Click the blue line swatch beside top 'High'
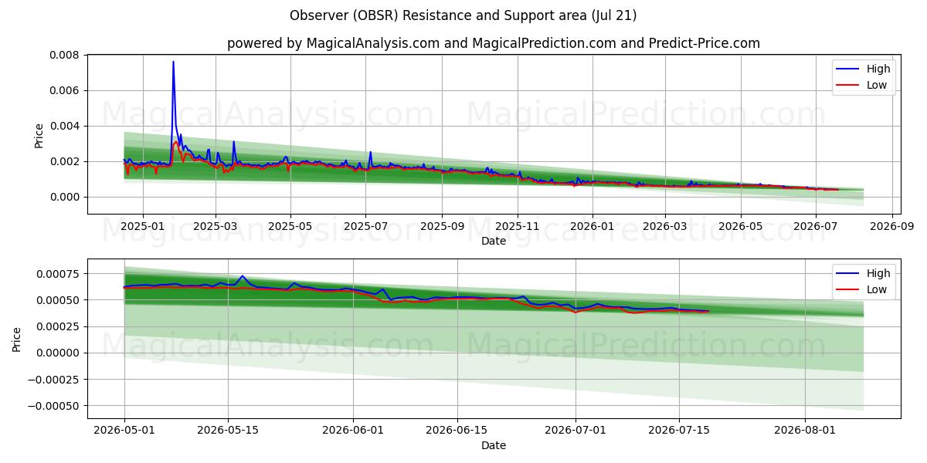 tap(849, 69)
